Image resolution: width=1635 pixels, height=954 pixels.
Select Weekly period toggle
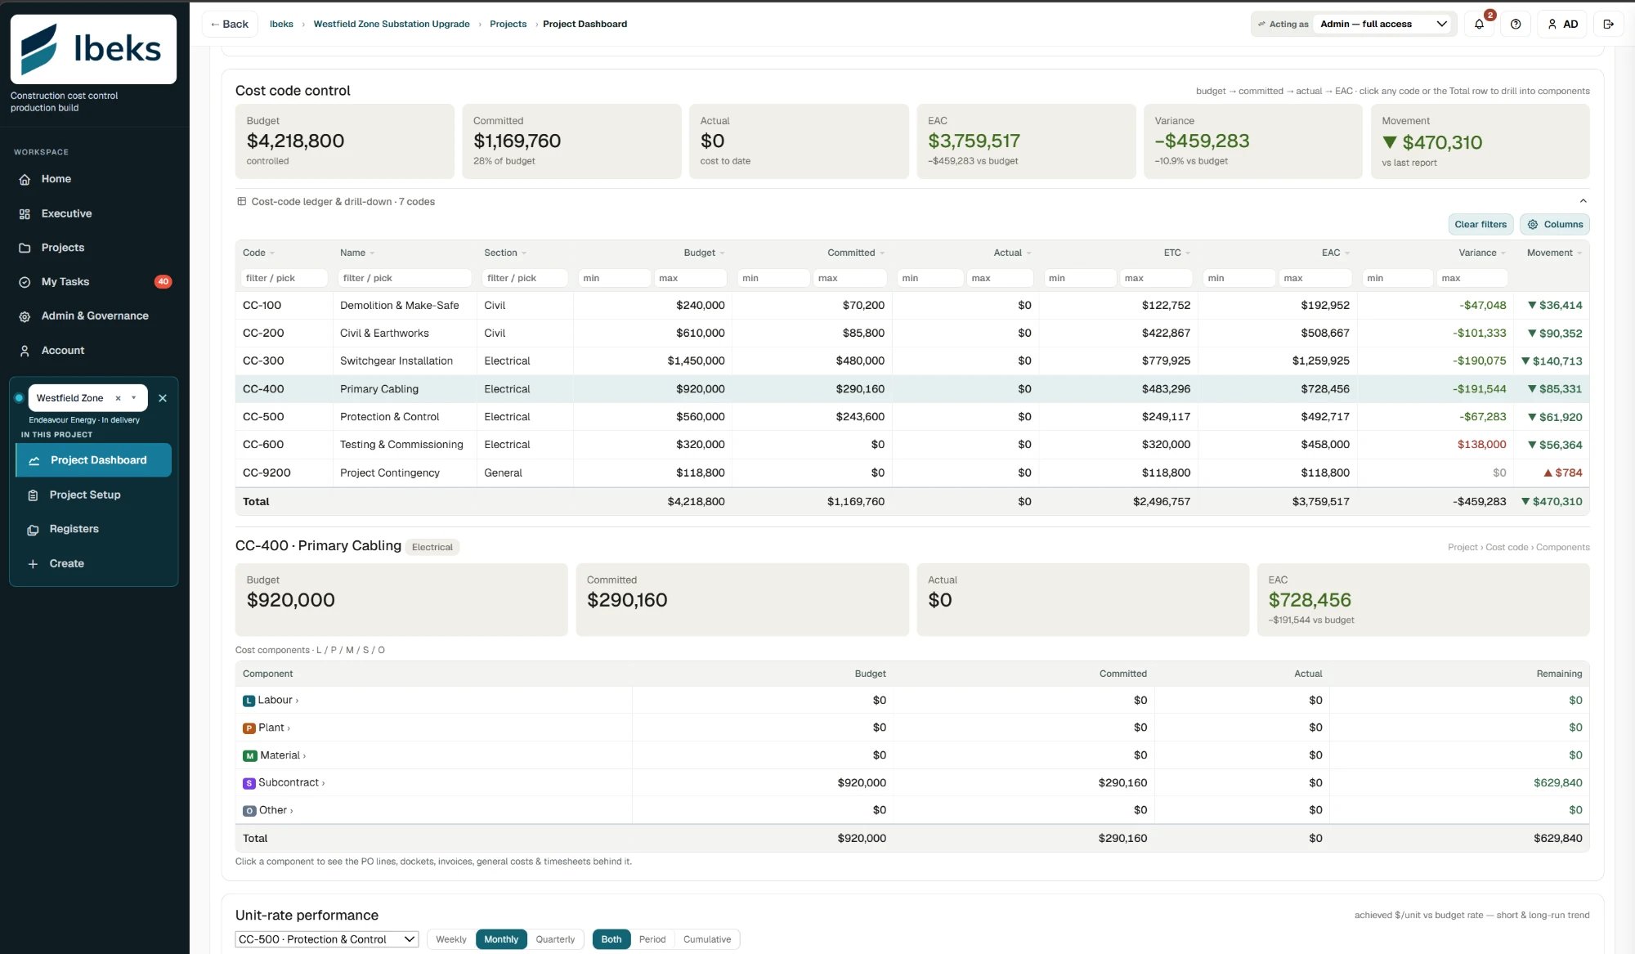click(450, 939)
